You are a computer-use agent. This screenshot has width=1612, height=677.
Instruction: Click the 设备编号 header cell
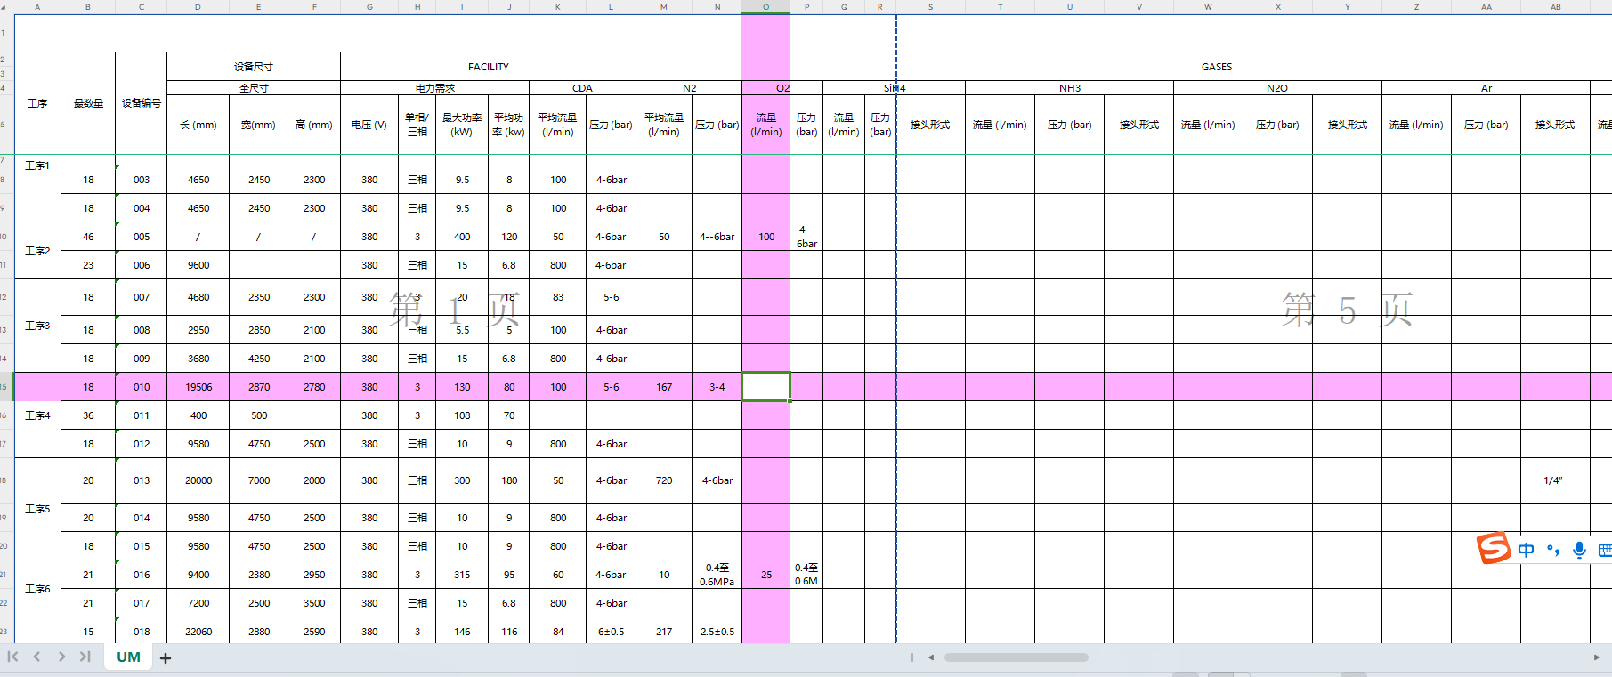142,103
